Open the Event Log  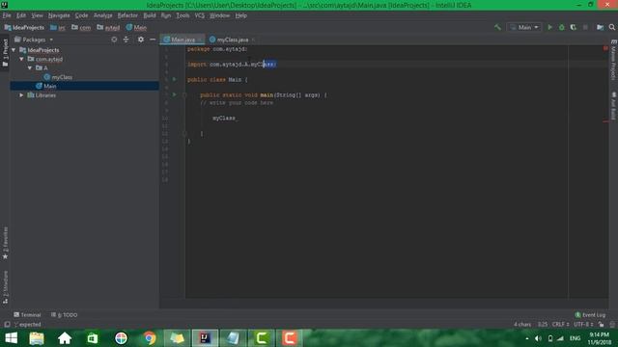coord(590,315)
